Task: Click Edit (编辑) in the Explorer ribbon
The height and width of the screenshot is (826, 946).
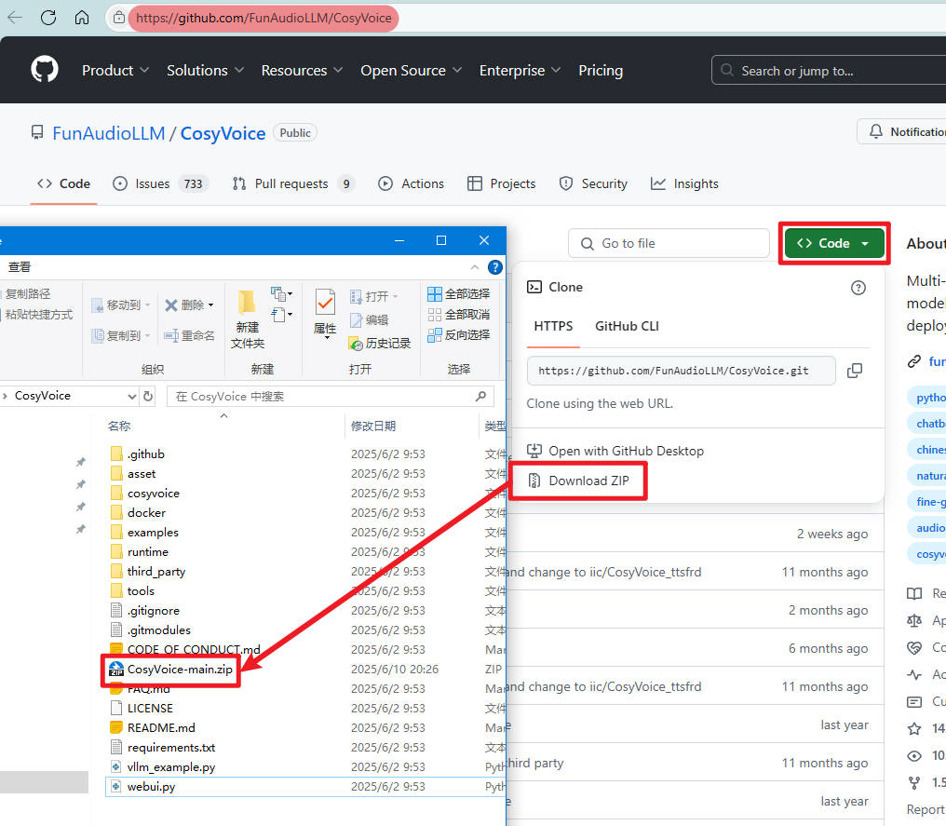Action: coord(370,319)
